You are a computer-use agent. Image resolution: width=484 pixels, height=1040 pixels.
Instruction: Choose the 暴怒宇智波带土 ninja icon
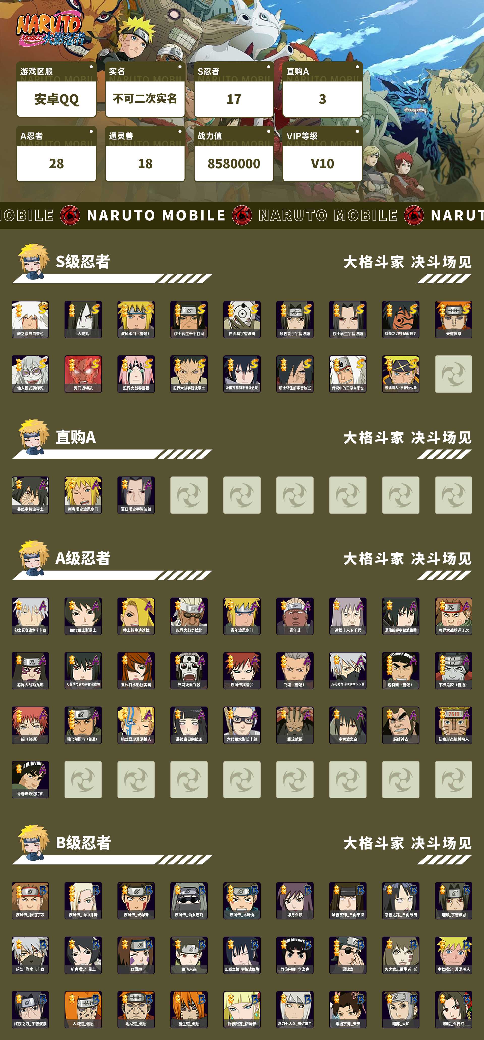tap(30, 495)
